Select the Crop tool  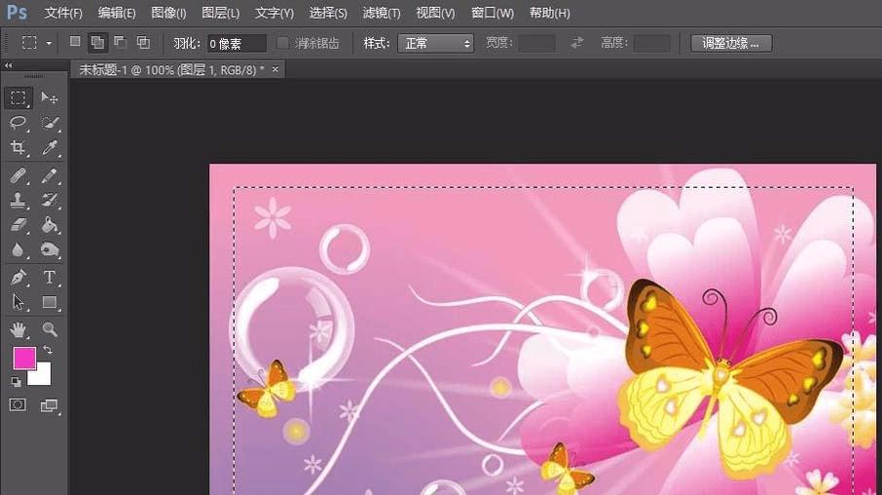coord(18,147)
